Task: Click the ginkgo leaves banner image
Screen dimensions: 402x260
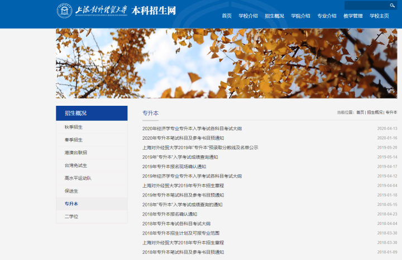Action: coord(226,63)
